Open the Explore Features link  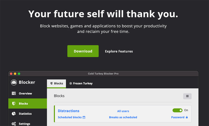(119, 51)
